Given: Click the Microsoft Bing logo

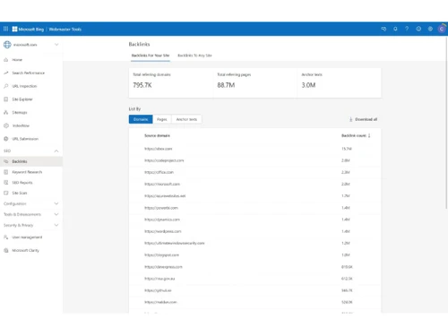Looking at the screenshot, I should [x=28, y=29].
